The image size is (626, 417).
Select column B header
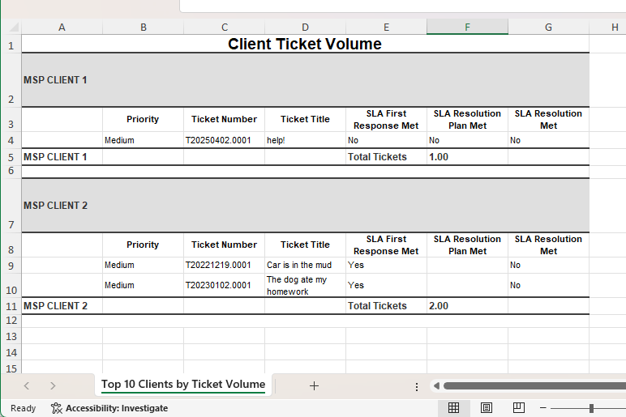(144, 27)
